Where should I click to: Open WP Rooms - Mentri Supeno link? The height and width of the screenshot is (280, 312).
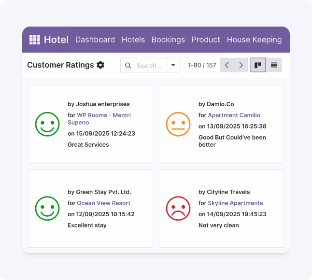click(99, 119)
